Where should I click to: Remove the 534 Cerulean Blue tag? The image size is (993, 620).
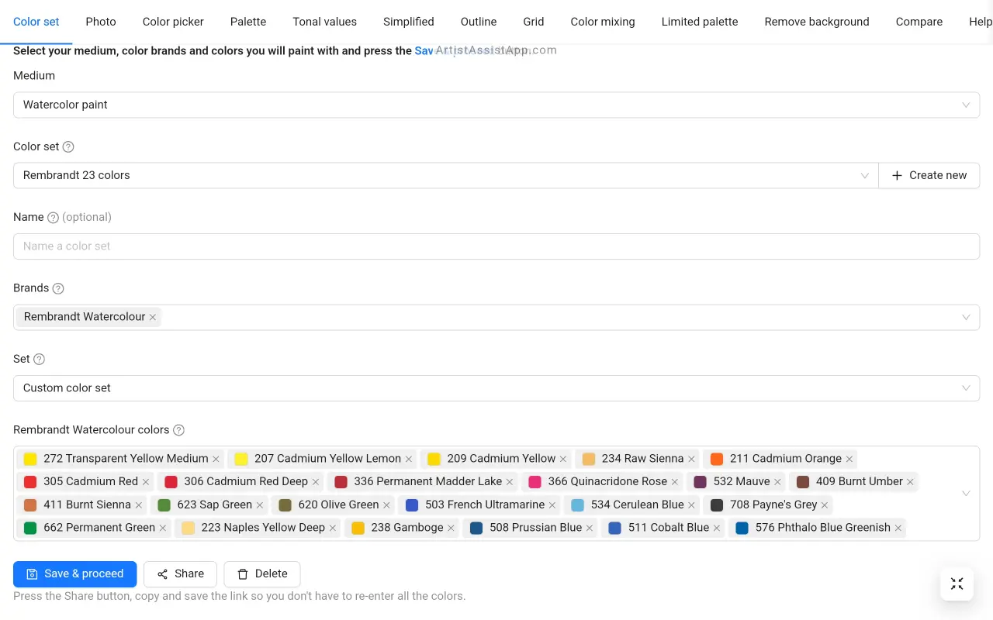pyautogui.click(x=691, y=505)
